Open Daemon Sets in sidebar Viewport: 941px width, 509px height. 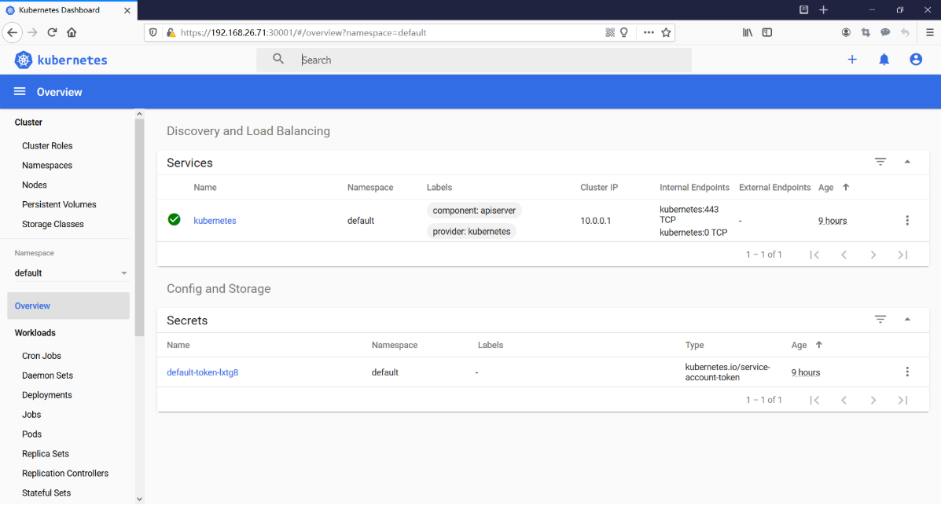pyautogui.click(x=47, y=376)
